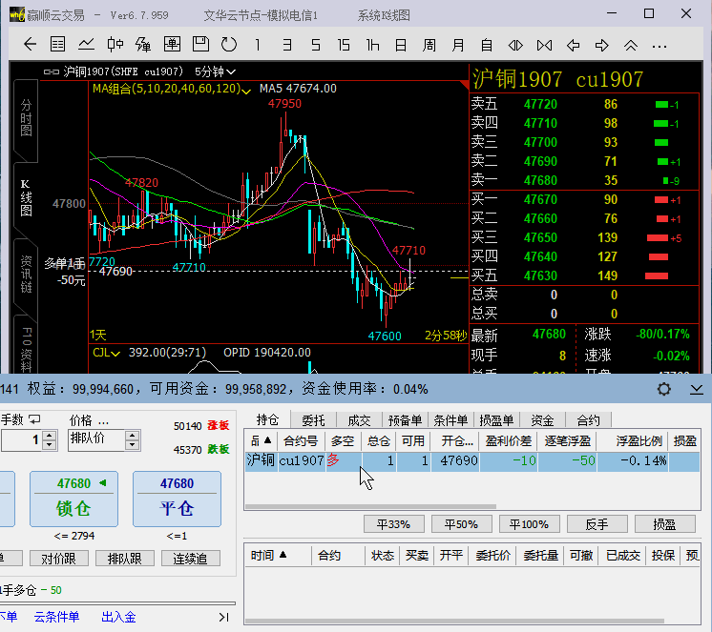
Task: Open the 条件单 tab
Action: (x=450, y=419)
